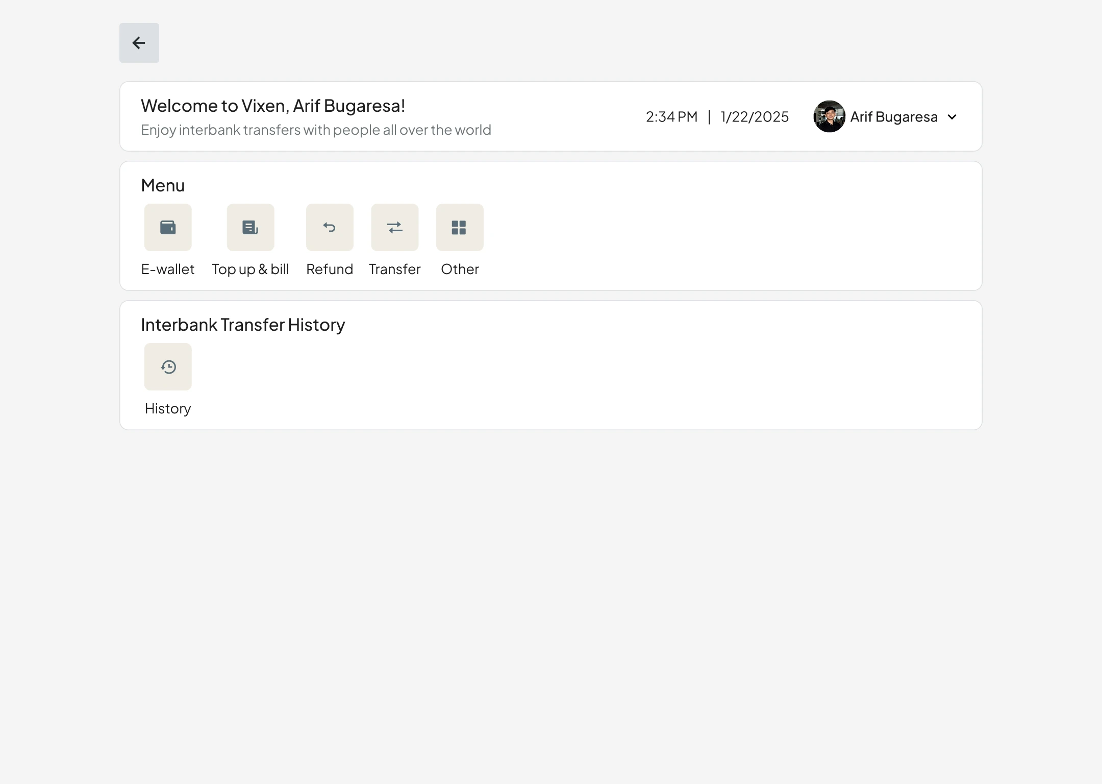1102x784 pixels.
Task: Click the Interbank Transfer History heading
Action: 243,325
